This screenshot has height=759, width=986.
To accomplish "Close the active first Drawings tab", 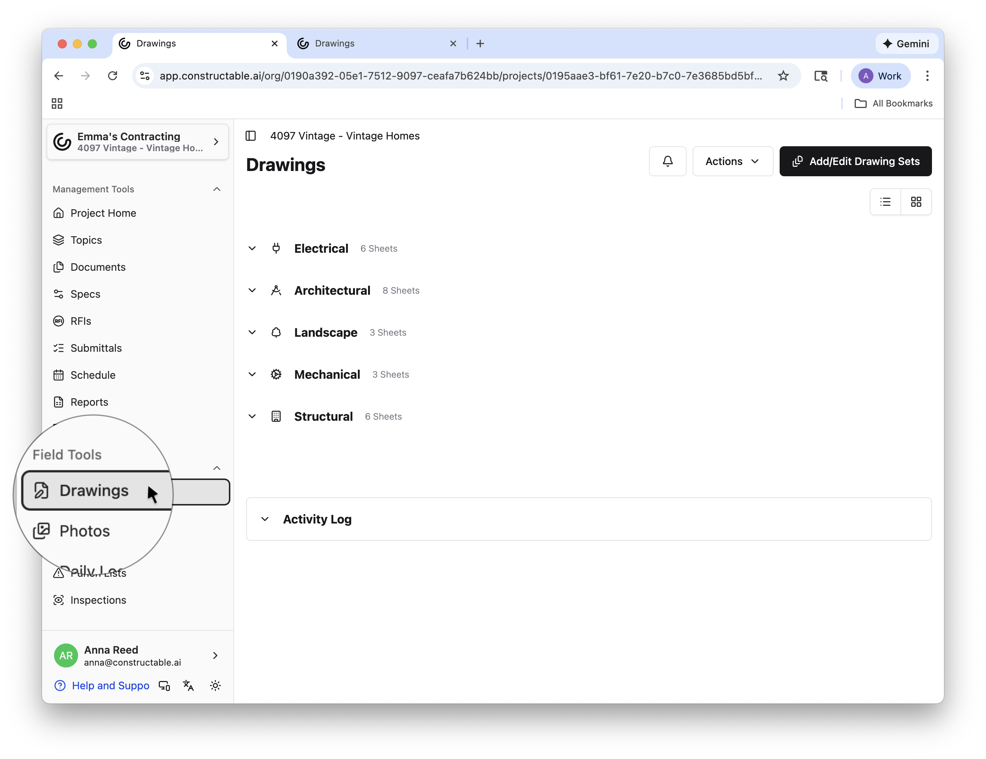I will click(x=275, y=43).
